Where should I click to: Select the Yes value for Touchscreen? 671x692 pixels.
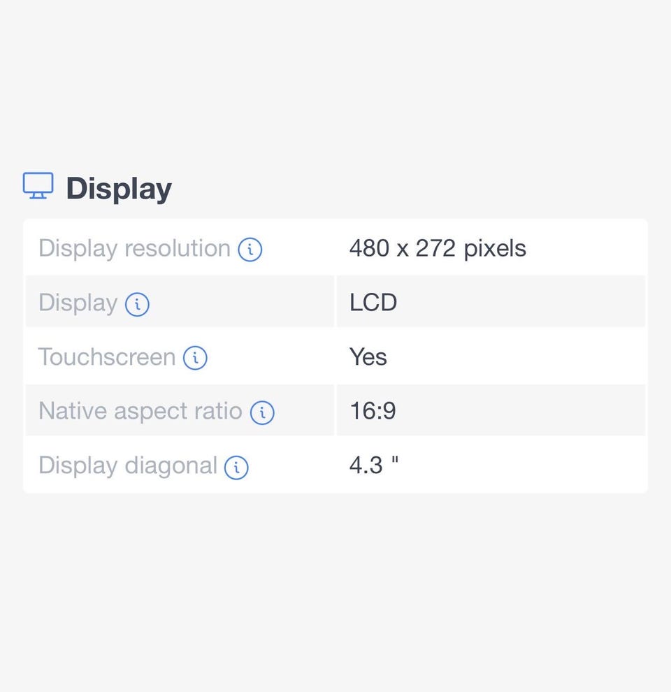[x=368, y=357]
